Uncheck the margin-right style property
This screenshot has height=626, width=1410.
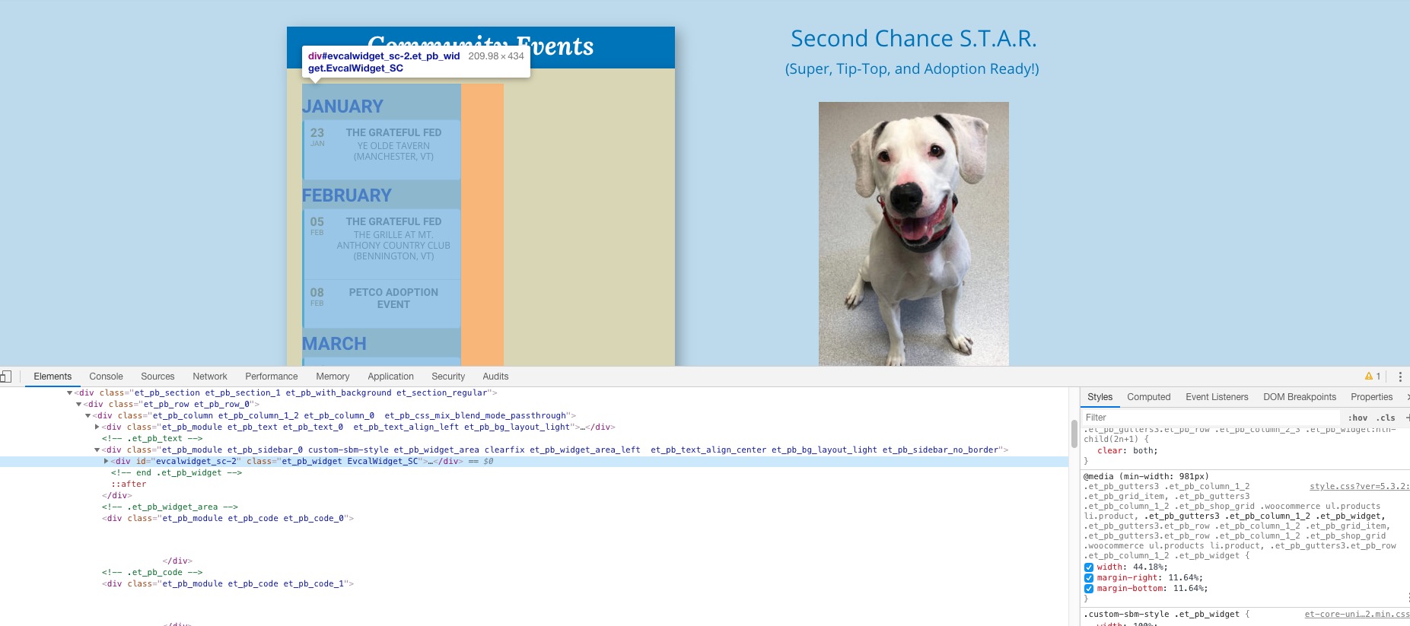pos(1089,578)
